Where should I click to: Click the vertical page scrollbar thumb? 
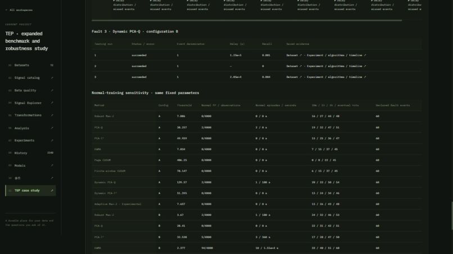coord(452,216)
